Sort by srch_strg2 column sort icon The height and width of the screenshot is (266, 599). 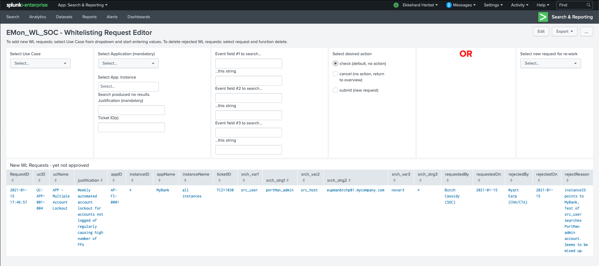pos(349,180)
